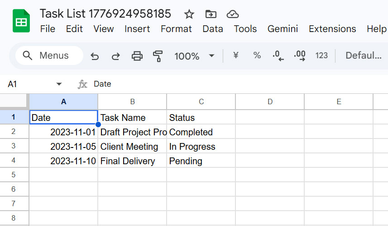Screen dimensions: 388x226
Task: Click the Undo arrow
Action: (x=95, y=56)
